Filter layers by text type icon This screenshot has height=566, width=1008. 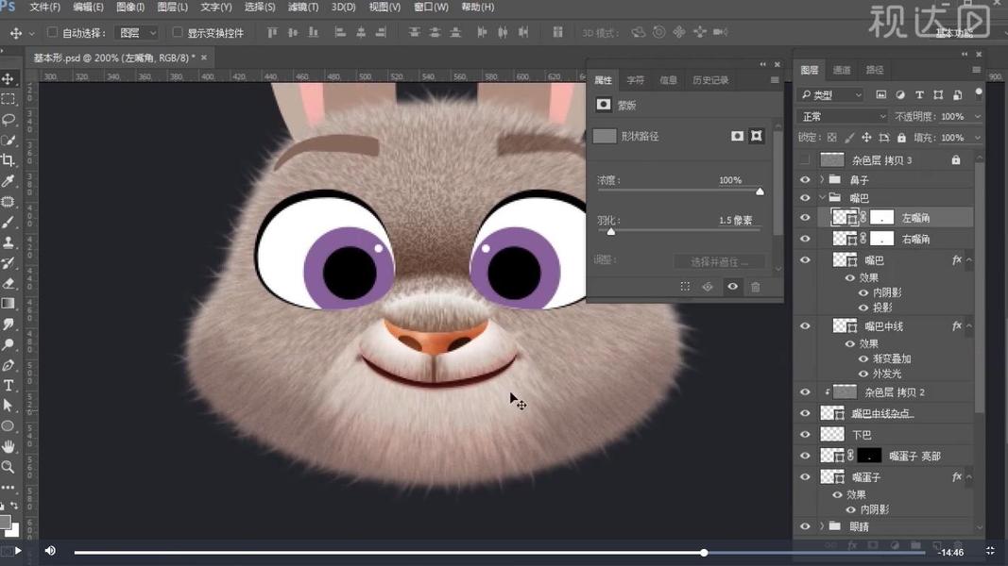click(x=919, y=95)
